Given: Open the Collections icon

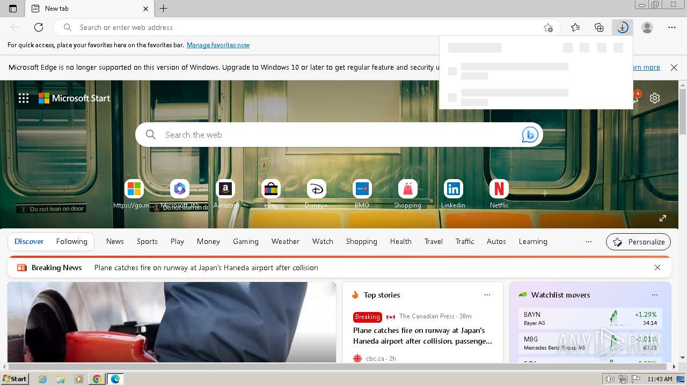Looking at the screenshot, I should (x=599, y=27).
